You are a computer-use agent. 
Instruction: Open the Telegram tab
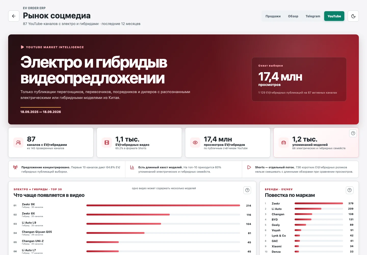coord(313,16)
